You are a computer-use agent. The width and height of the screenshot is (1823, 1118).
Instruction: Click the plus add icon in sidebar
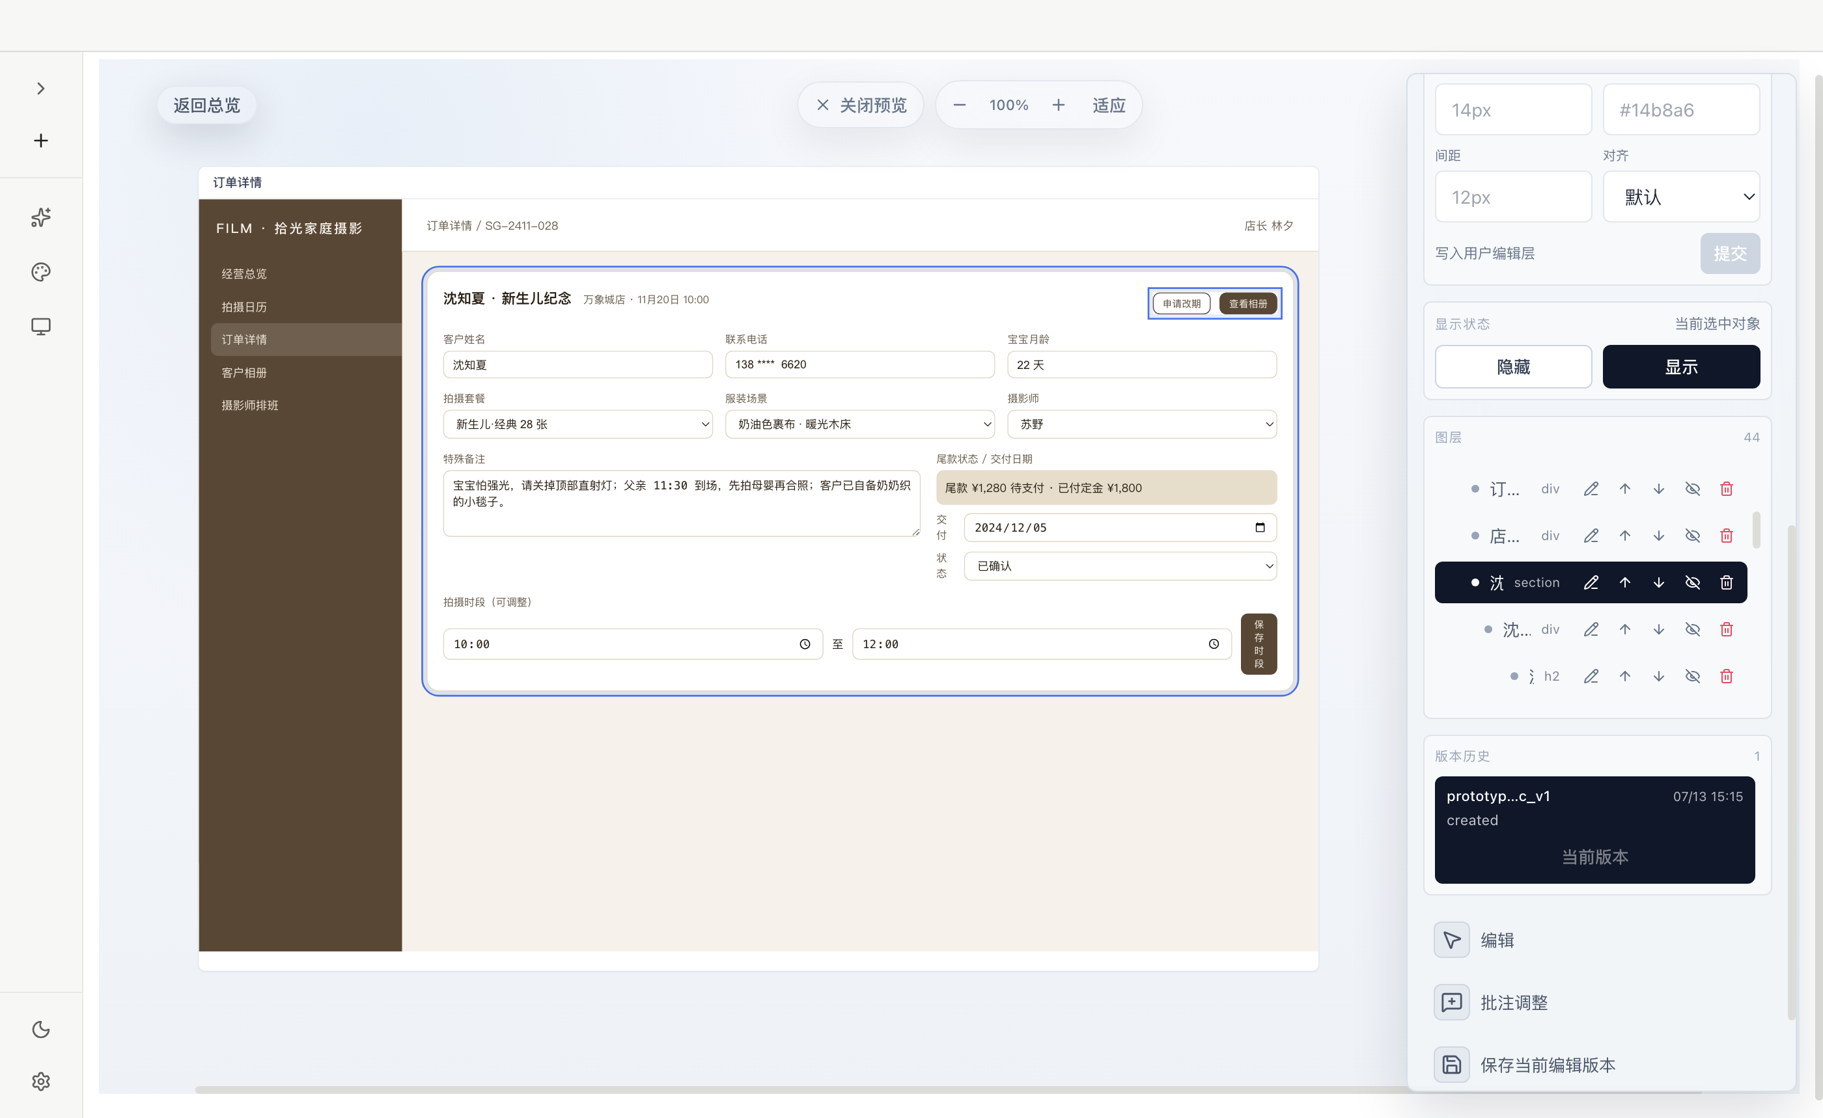[40, 141]
